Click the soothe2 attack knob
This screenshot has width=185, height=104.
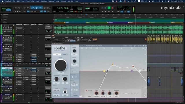coord(74,51)
